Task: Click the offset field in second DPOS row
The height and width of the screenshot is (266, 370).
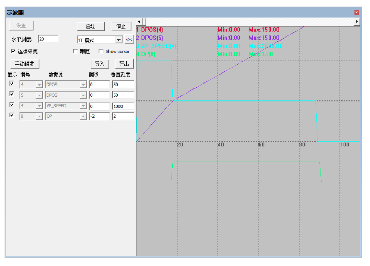Action: pyautogui.click(x=99, y=95)
